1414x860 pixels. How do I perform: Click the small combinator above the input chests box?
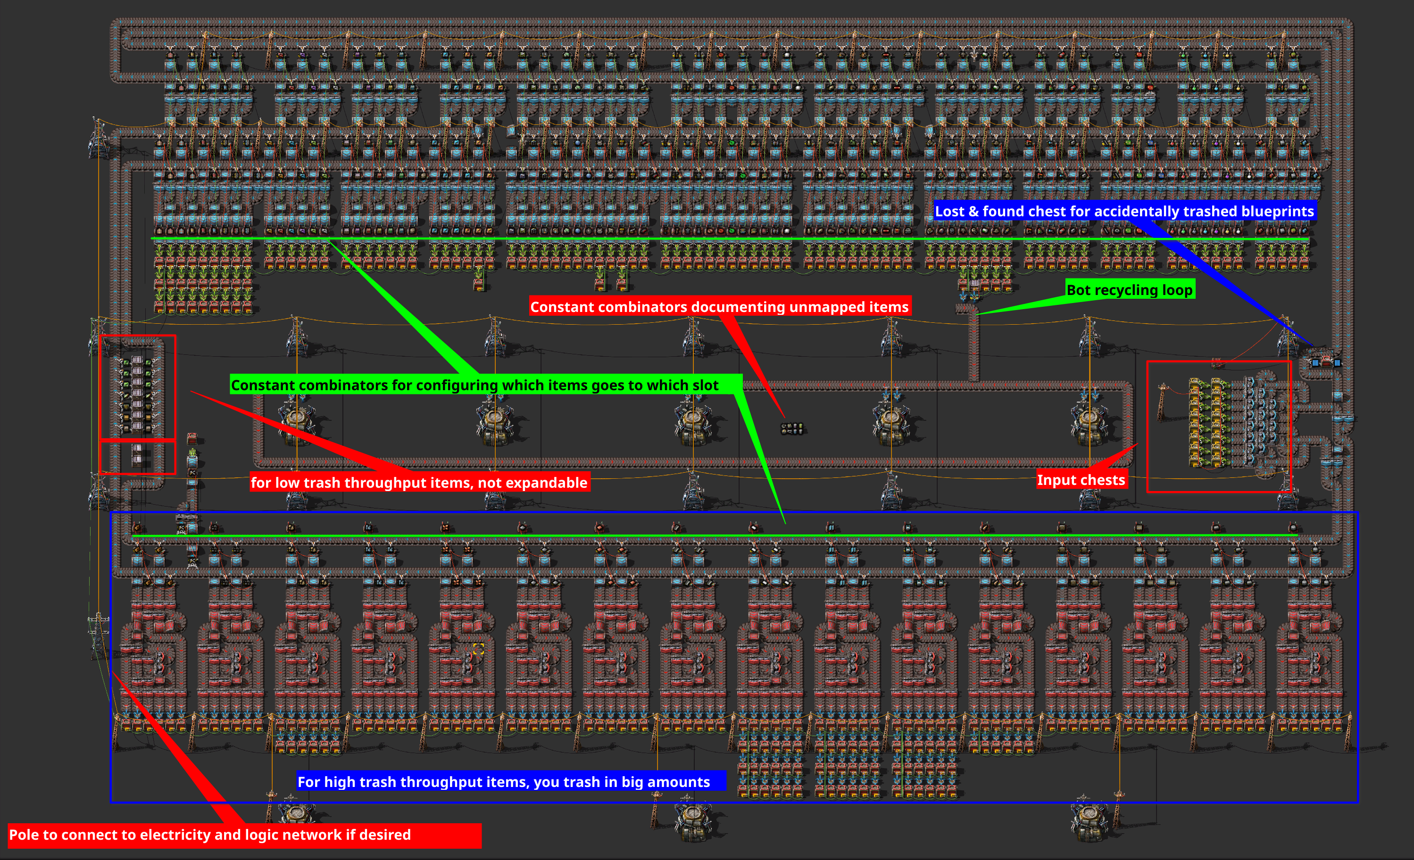pos(1216,363)
